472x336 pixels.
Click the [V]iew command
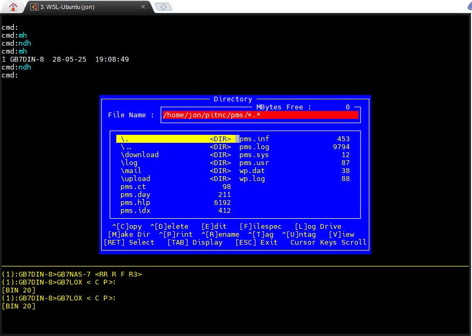click(x=341, y=235)
